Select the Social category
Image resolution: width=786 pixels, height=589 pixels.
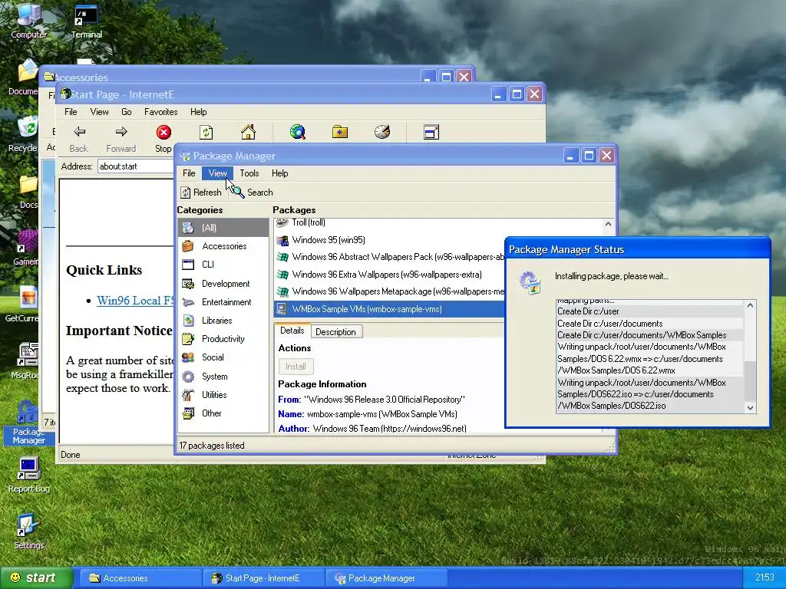pos(223,357)
